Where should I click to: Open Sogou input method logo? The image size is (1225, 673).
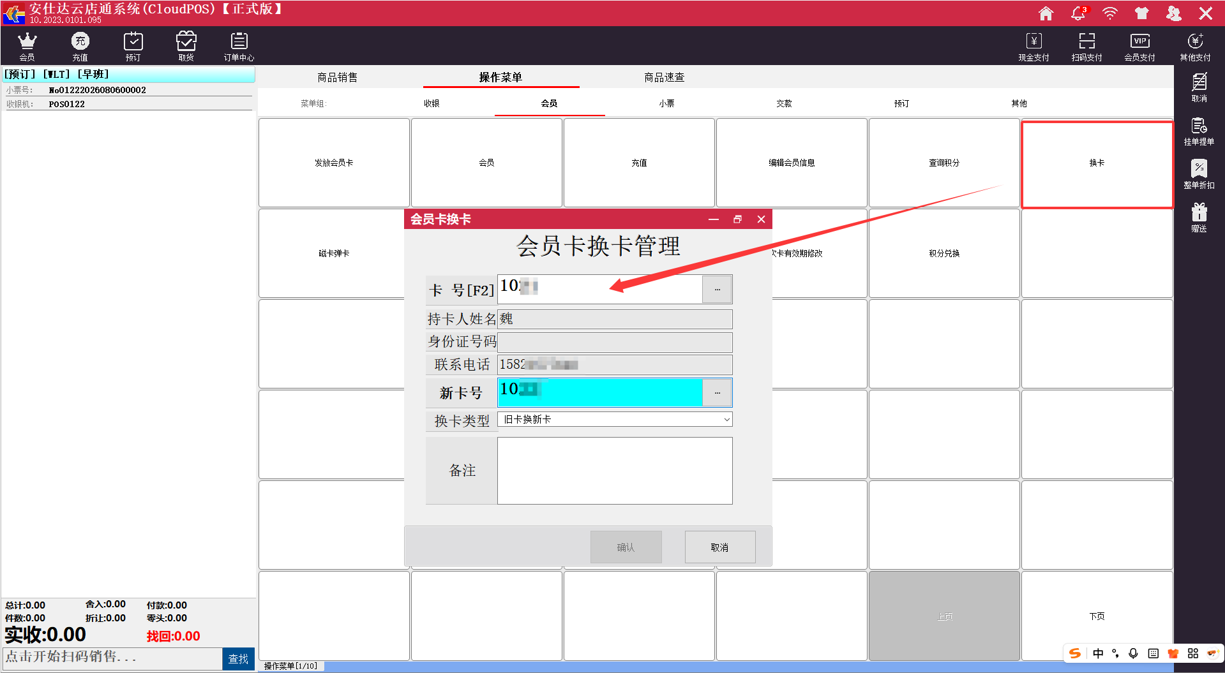coord(1075,653)
